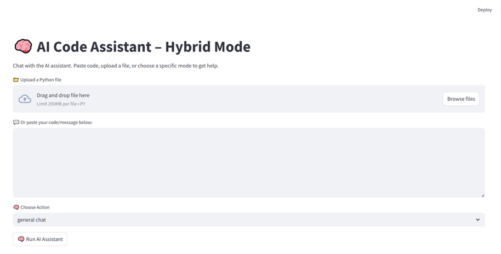Click the brain icon beside Choose Action

pos(16,207)
